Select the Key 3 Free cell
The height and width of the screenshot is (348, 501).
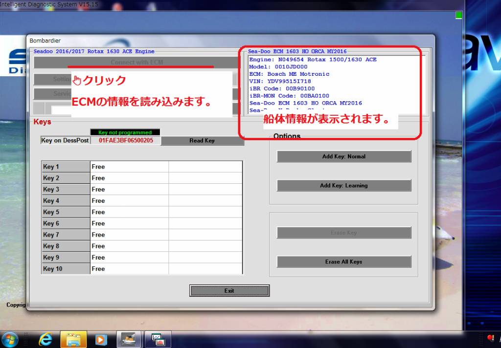[129, 189]
